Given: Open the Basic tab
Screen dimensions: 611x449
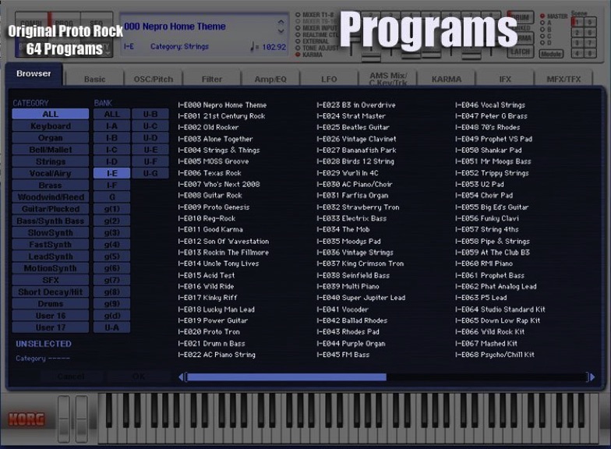Looking at the screenshot, I should (x=95, y=80).
